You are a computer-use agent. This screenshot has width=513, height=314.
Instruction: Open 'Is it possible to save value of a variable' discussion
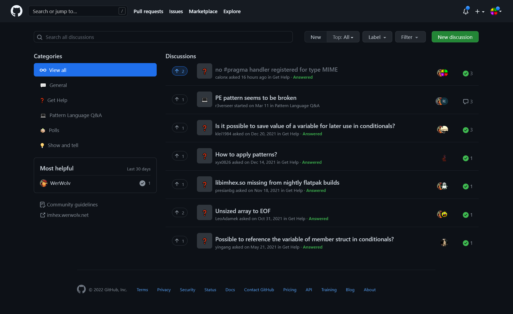[305, 126]
